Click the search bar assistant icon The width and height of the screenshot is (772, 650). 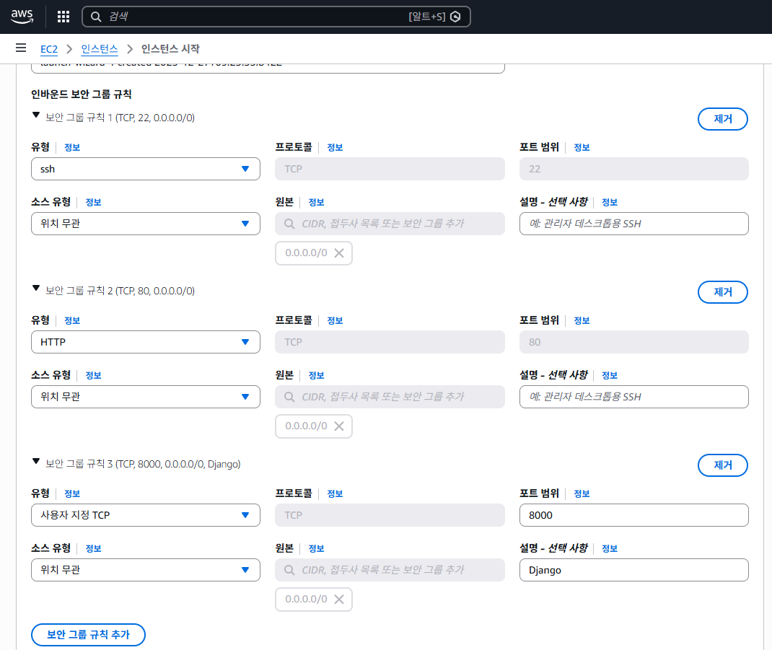pyautogui.click(x=455, y=17)
